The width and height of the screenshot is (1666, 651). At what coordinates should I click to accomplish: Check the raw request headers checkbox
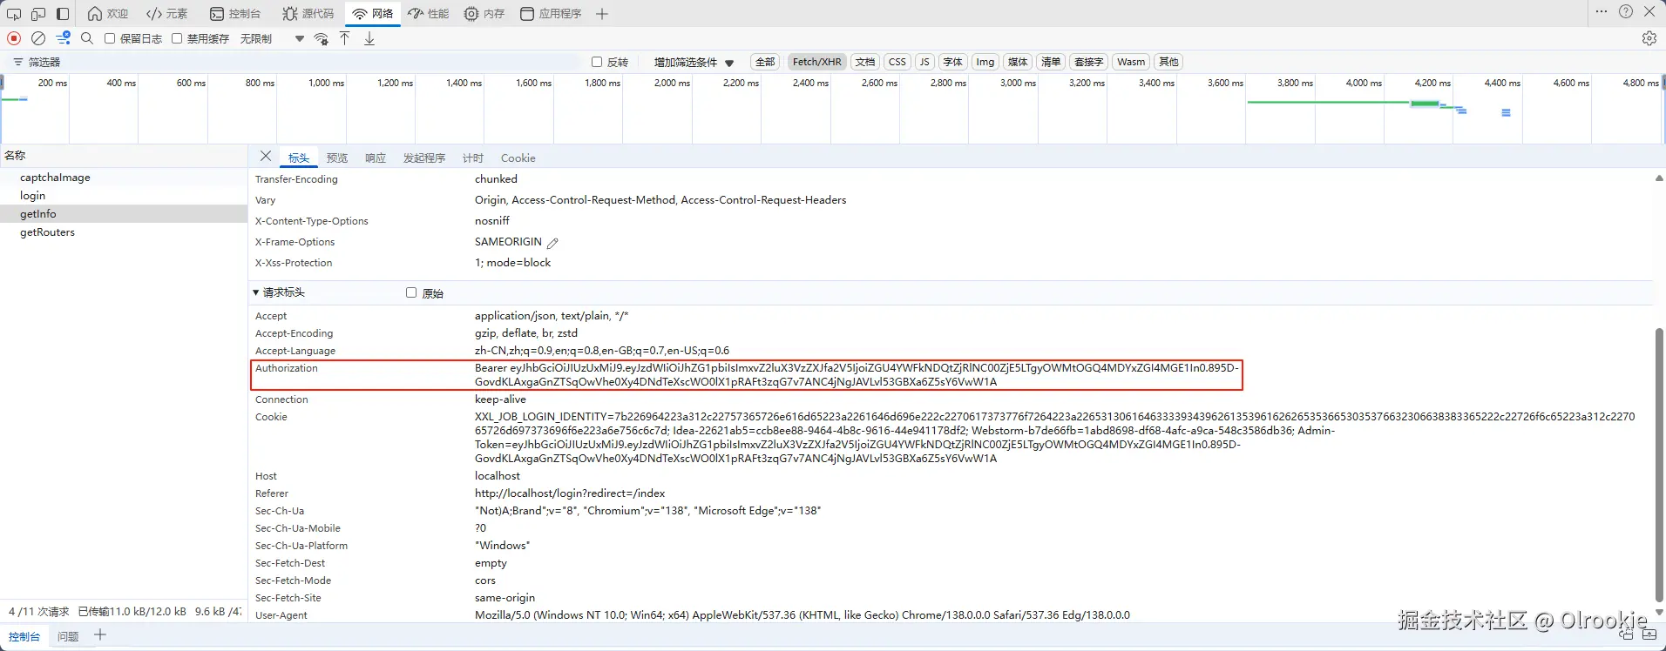[x=411, y=292]
